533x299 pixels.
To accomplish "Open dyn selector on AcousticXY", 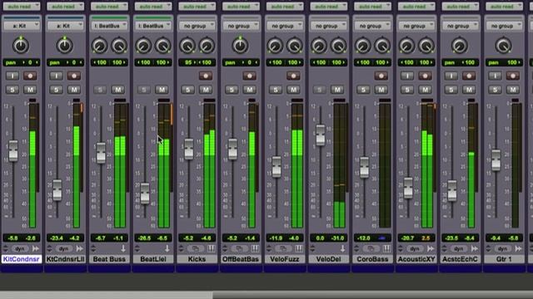I will pos(415,248).
